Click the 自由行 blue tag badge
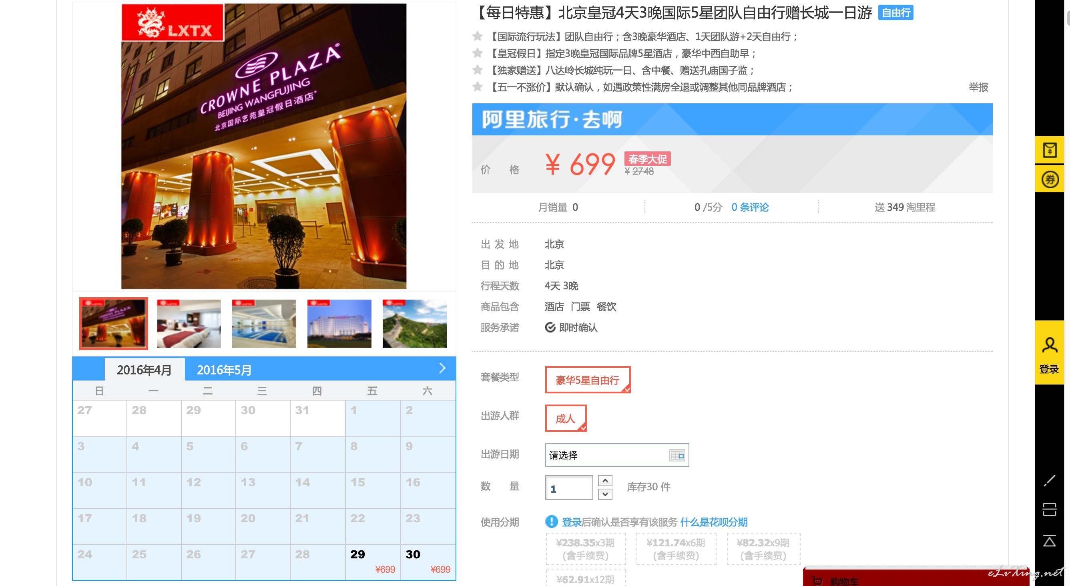This screenshot has height=586, width=1070. (895, 13)
